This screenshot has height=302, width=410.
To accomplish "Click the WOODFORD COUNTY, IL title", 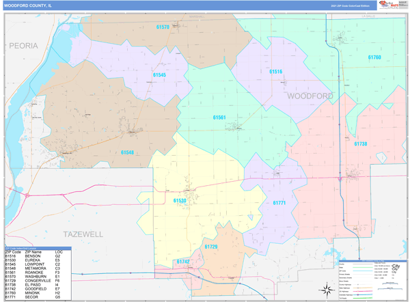I will tap(28, 5).
